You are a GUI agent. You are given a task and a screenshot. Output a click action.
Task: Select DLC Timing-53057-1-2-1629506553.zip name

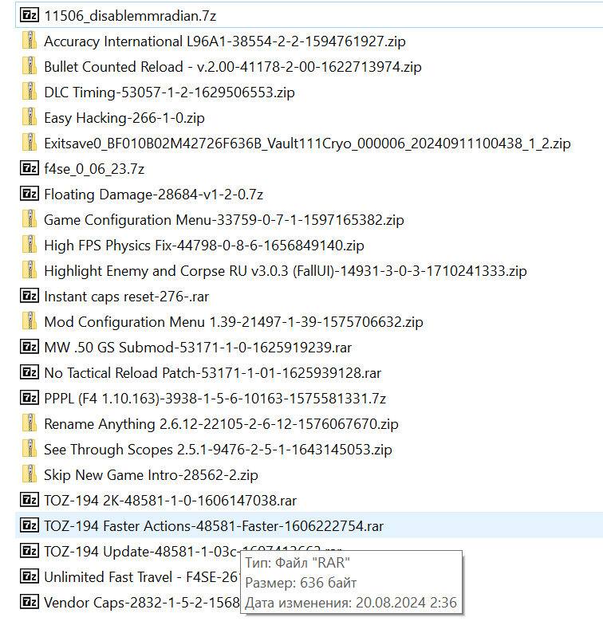point(169,92)
